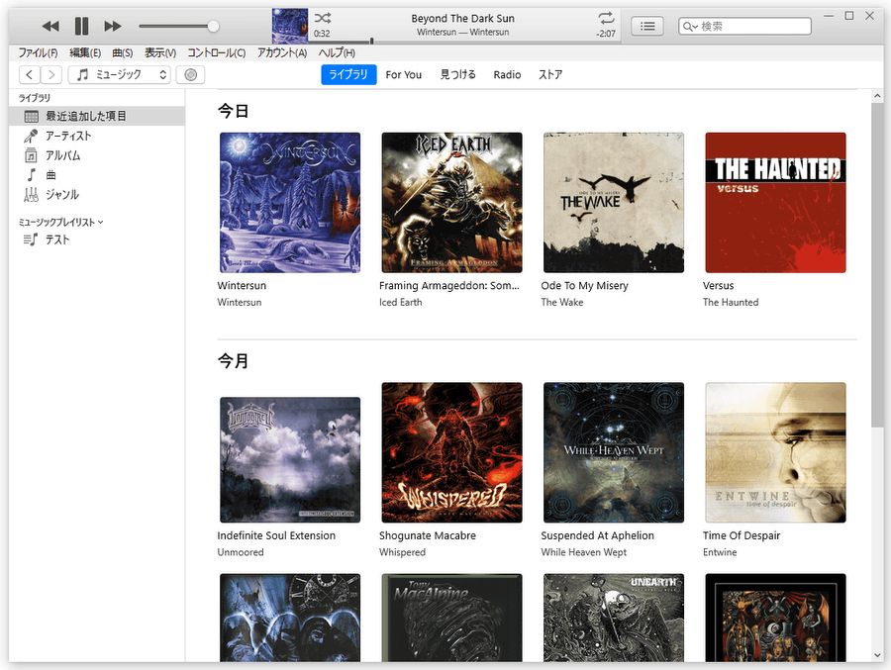The image size is (891, 670).
Task: Toggle repeat mode
Action: pos(606,18)
